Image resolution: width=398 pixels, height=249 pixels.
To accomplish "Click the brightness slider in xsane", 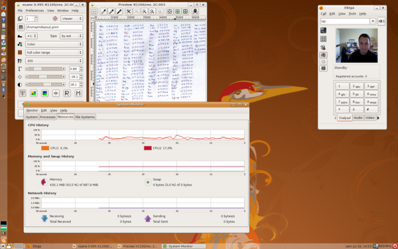I will click(45, 77).
